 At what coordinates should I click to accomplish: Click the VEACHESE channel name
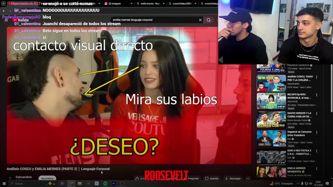[x=292, y=102]
